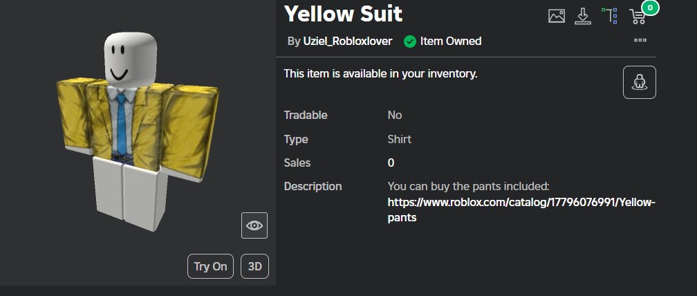Follow the Yellow-pants catalog URL
The image size is (697, 296).
521,210
